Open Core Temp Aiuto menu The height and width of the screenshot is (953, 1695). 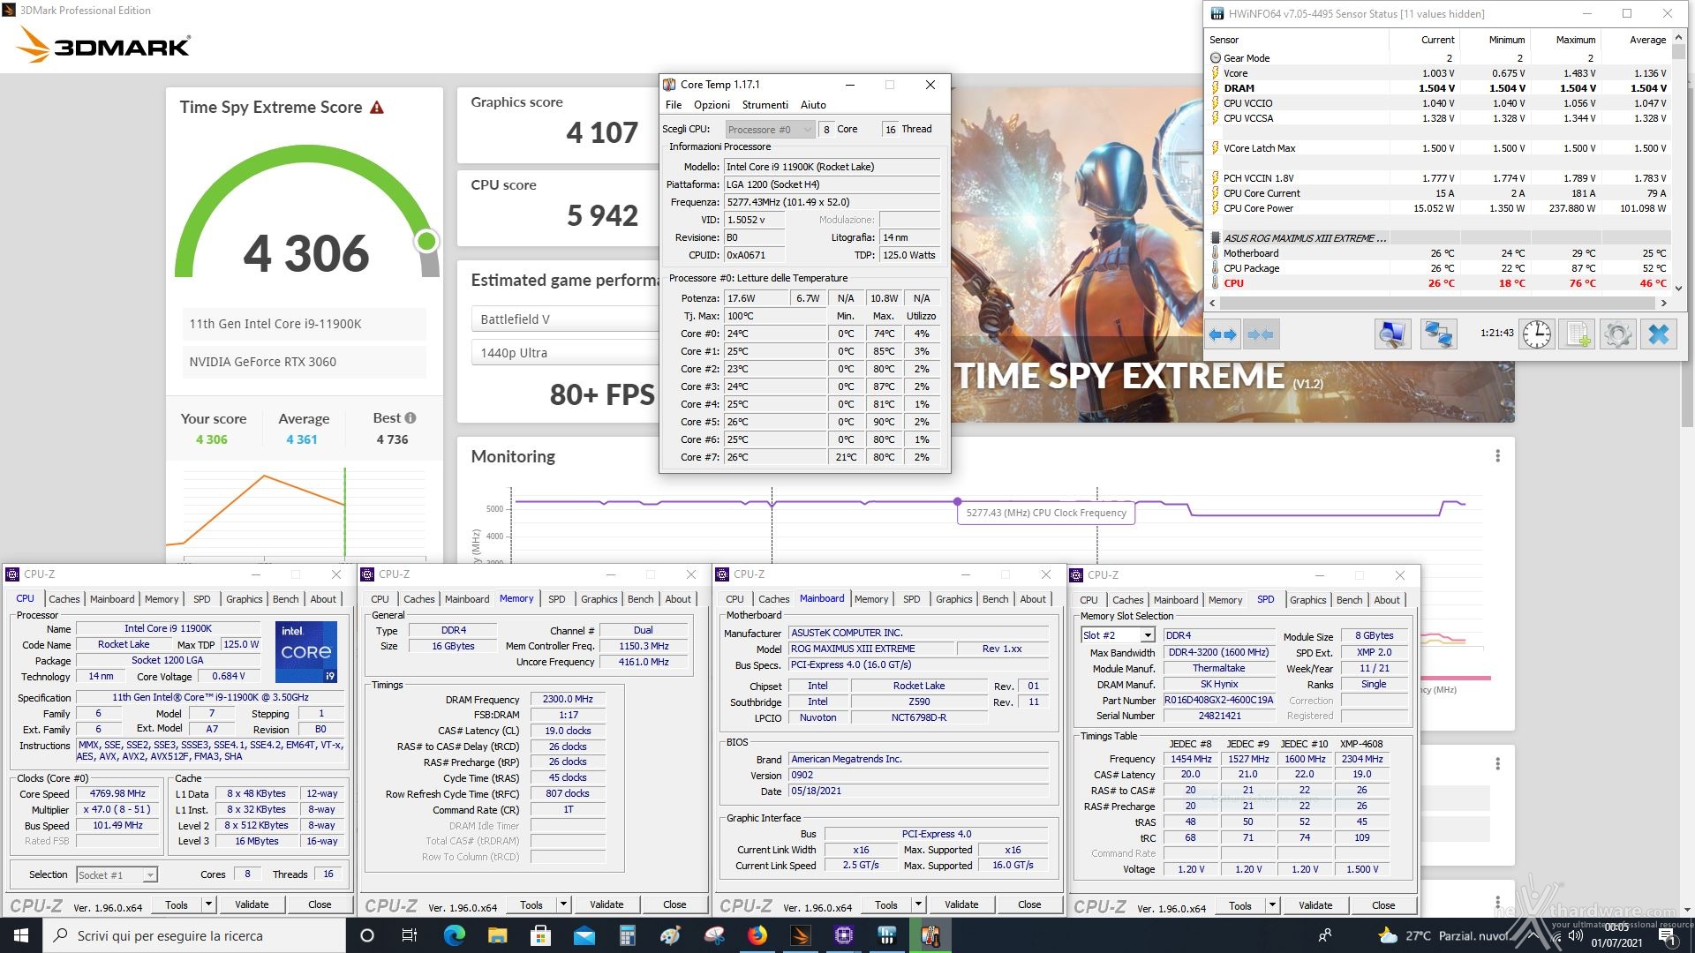[813, 105]
